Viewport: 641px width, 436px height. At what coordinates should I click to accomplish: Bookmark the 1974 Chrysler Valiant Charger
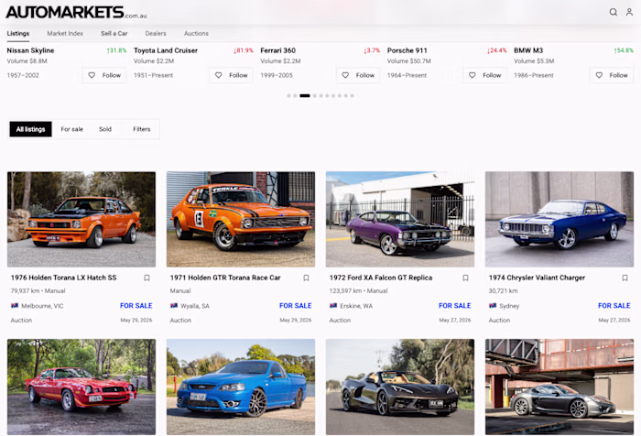(x=625, y=278)
